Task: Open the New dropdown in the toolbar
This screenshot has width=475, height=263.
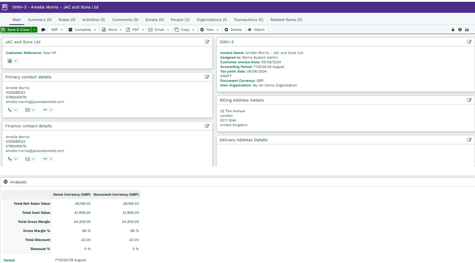Action: tap(210, 30)
